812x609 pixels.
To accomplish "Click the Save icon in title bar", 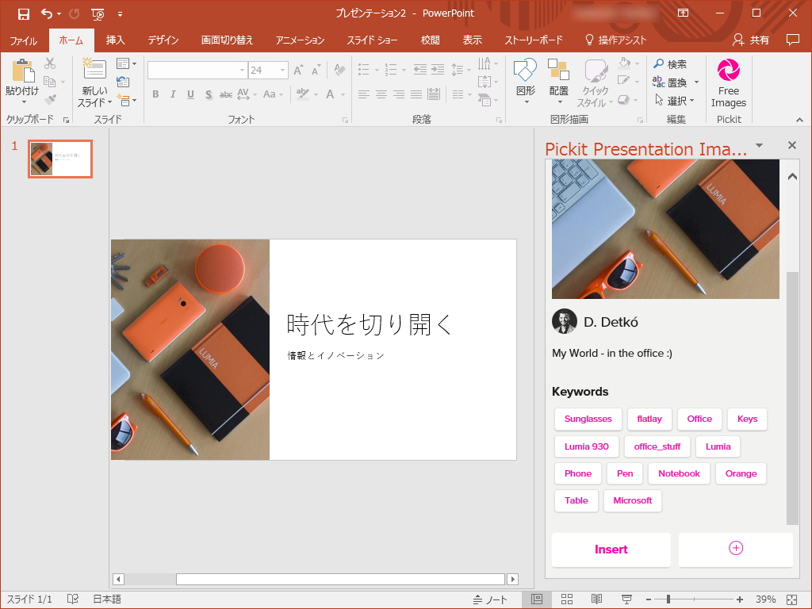I will [24, 13].
